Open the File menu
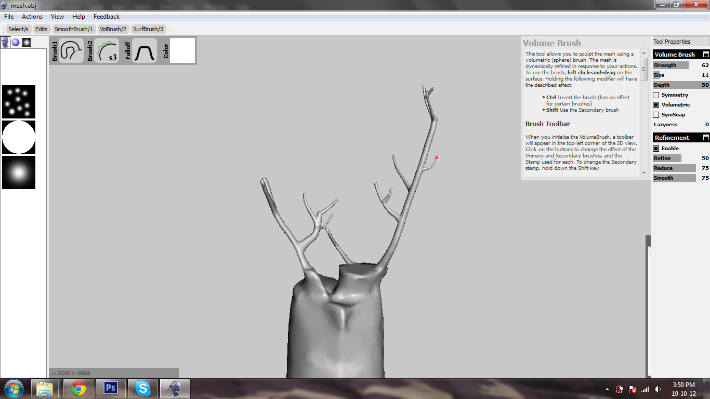The width and height of the screenshot is (710, 399). (x=9, y=17)
